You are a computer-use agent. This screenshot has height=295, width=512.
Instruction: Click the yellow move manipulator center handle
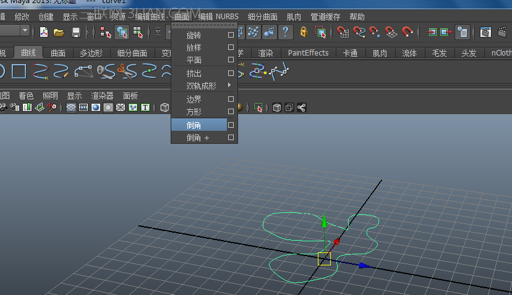click(324, 259)
